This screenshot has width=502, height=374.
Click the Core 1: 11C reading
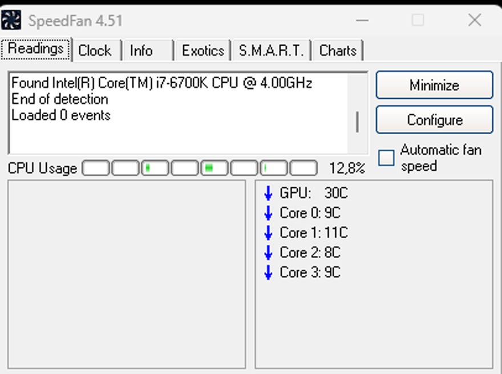(x=313, y=232)
